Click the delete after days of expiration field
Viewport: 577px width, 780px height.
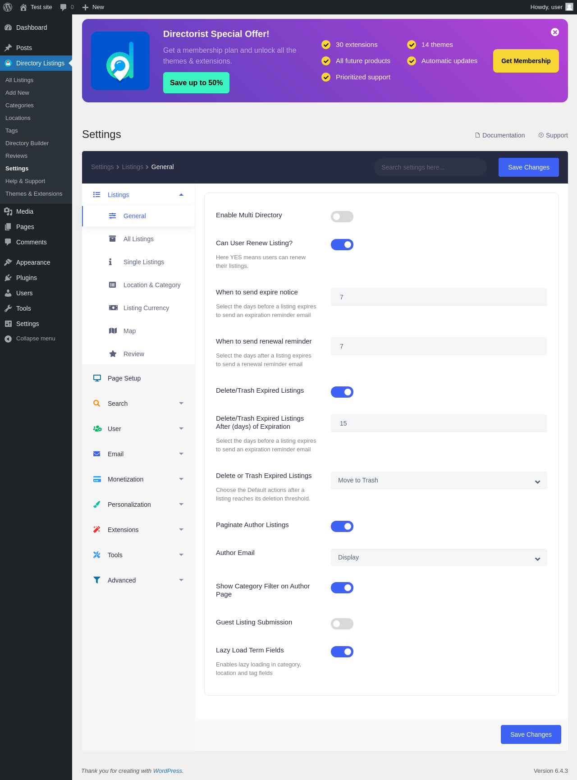(x=439, y=423)
